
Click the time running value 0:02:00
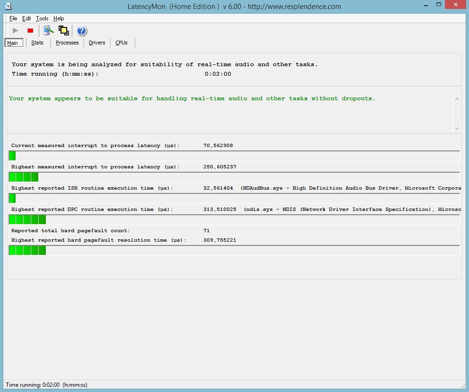click(x=218, y=74)
